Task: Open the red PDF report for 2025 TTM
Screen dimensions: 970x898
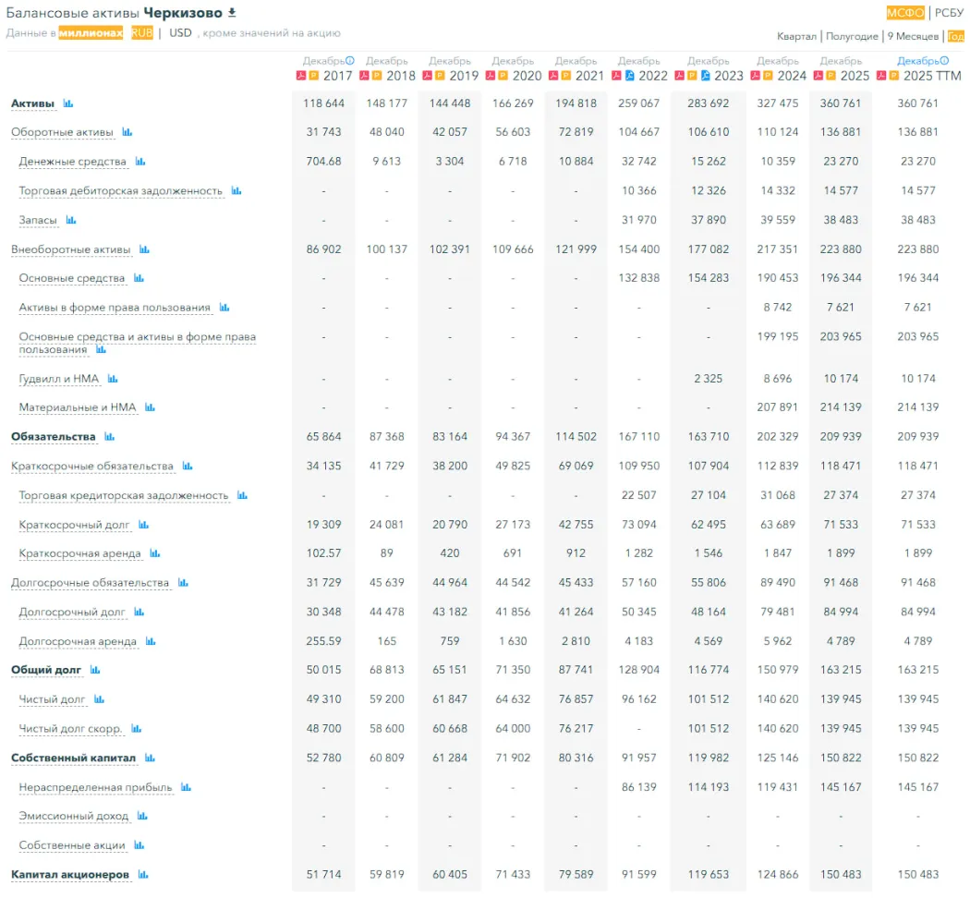Action: 881,76
